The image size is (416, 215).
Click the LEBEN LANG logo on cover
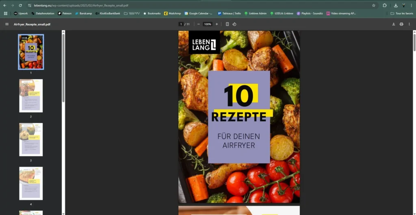204,42
